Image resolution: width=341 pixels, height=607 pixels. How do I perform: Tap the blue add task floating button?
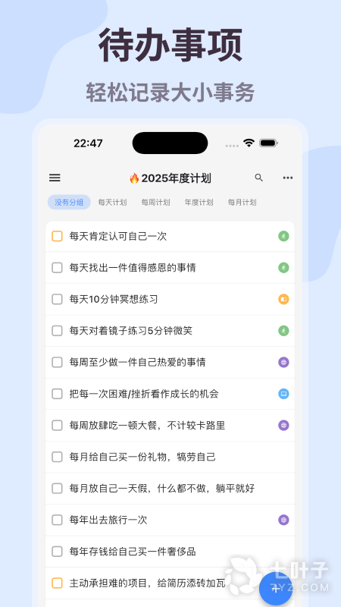276,589
